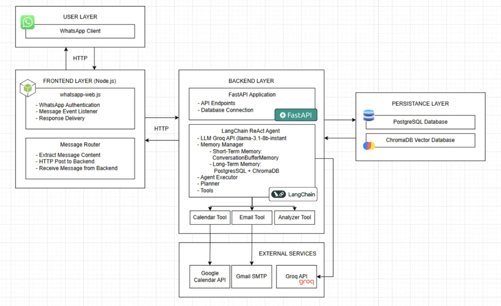This screenshot has height=306, width=501.
Task: Select the Agent Executor line
Action: (x=217, y=177)
